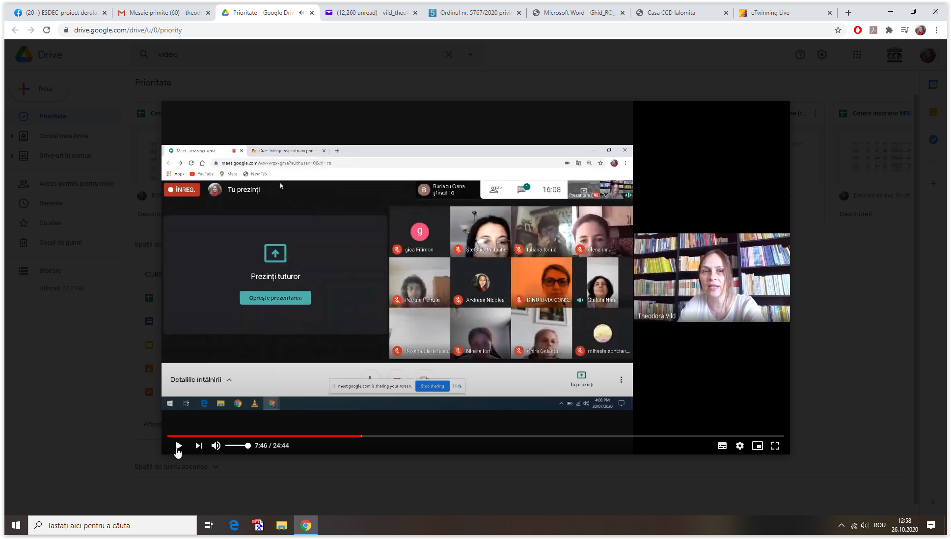Mute the video volume
The image size is (951, 539).
pyautogui.click(x=216, y=446)
